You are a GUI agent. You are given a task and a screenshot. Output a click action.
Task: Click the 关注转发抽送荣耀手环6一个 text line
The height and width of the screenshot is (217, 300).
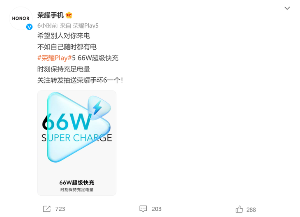80,80
